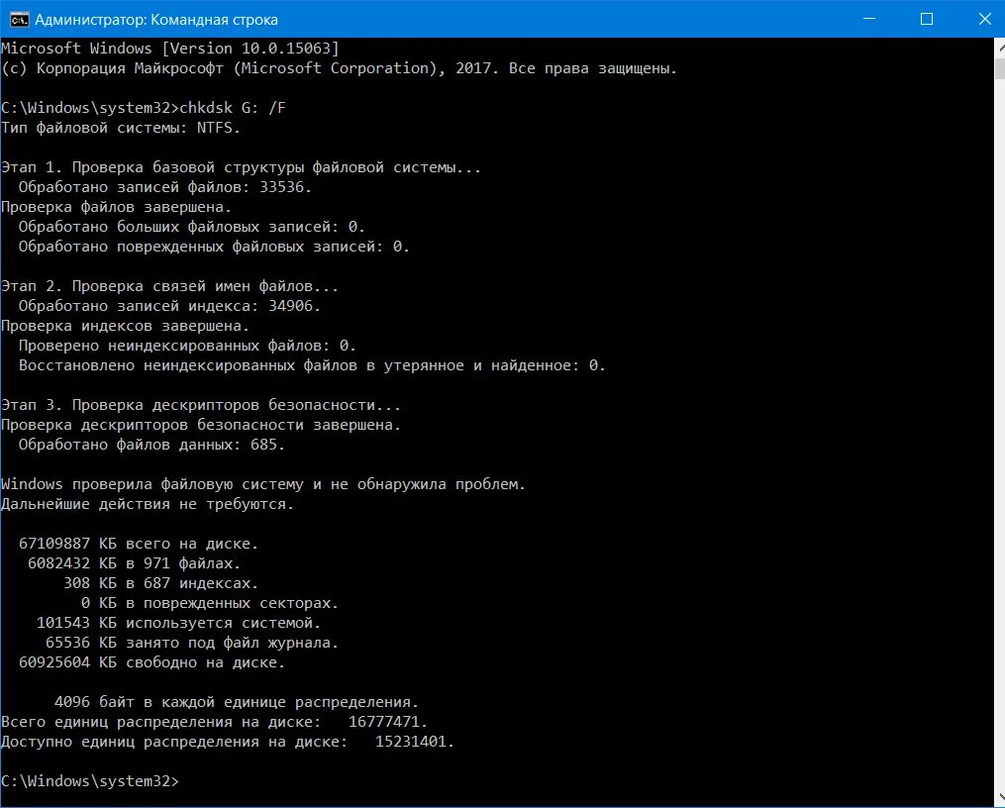Click the final 'C:\Windows\system32>' prompt
The image size is (1005, 808).
(90, 781)
